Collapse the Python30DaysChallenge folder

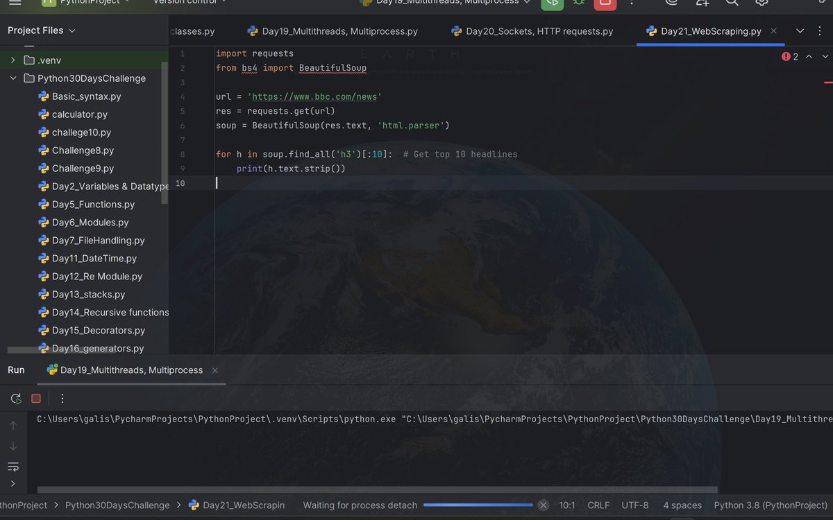[12, 78]
